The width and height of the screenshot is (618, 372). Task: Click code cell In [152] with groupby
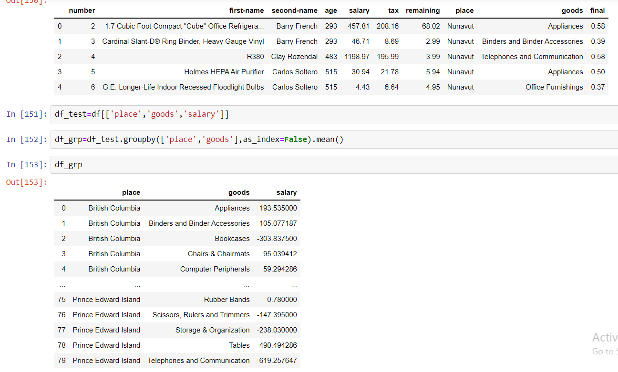334,140
